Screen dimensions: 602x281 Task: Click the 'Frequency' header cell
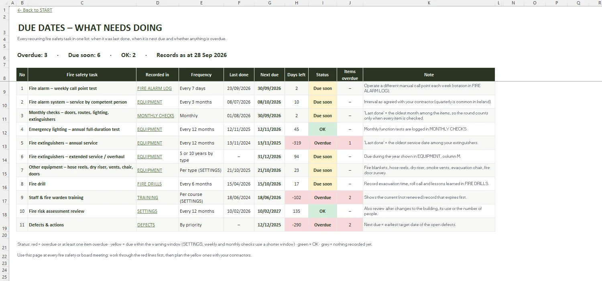tap(201, 75)
